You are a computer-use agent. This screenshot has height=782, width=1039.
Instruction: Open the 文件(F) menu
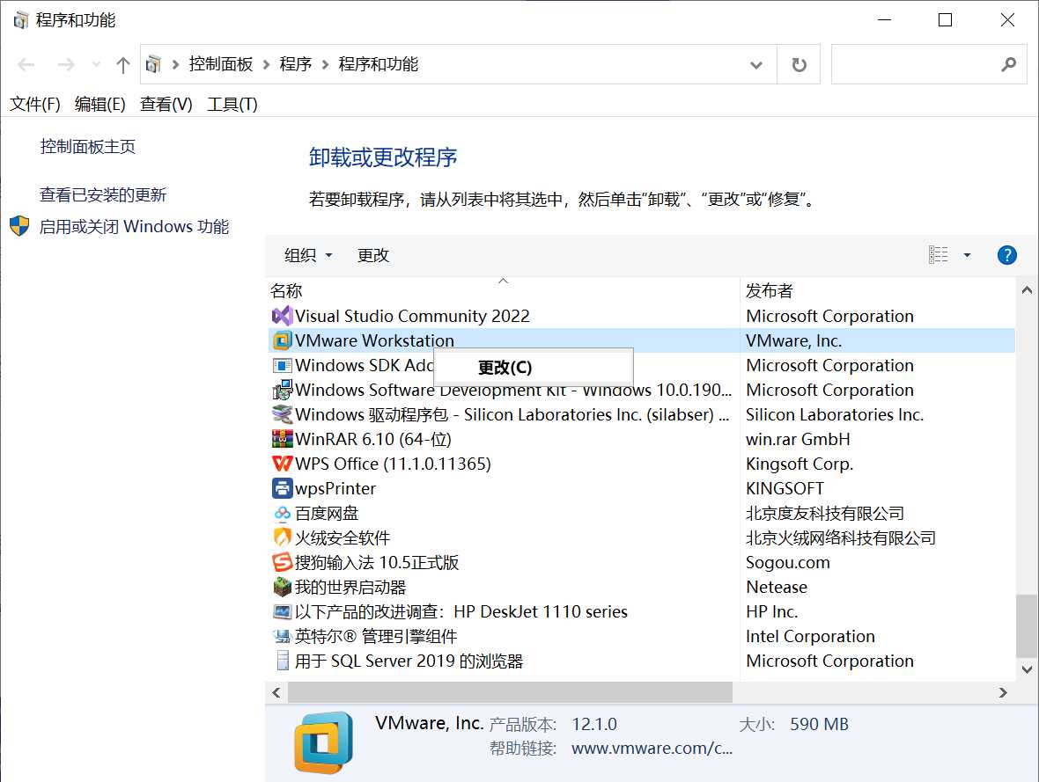34,104
